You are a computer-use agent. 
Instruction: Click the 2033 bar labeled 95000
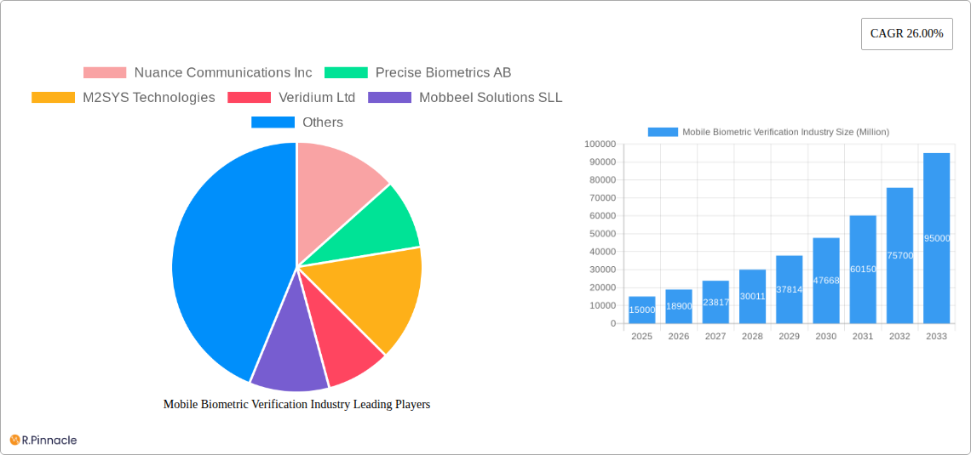click(937, 238)
